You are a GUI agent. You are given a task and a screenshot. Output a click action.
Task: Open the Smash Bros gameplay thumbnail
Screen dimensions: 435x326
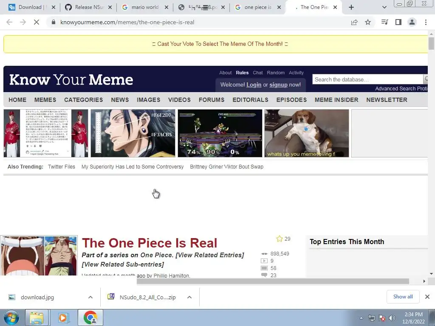[220, 133]
